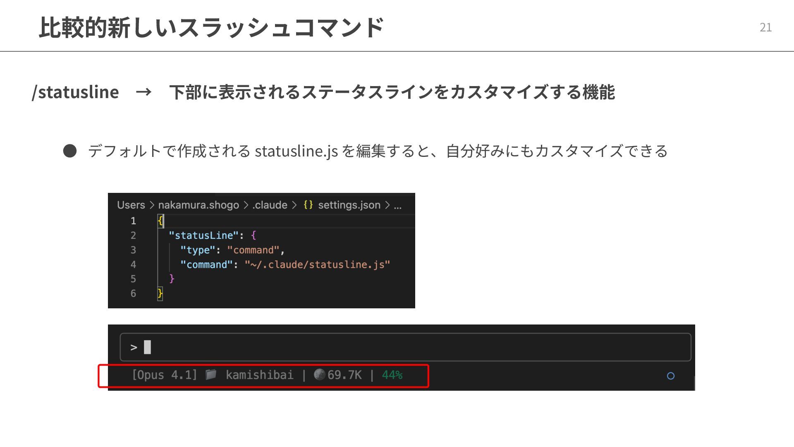The width and height of the screenshot is (794, 447).
Task: Click the "command" value on line 3
Action: [x=253, y=250]
